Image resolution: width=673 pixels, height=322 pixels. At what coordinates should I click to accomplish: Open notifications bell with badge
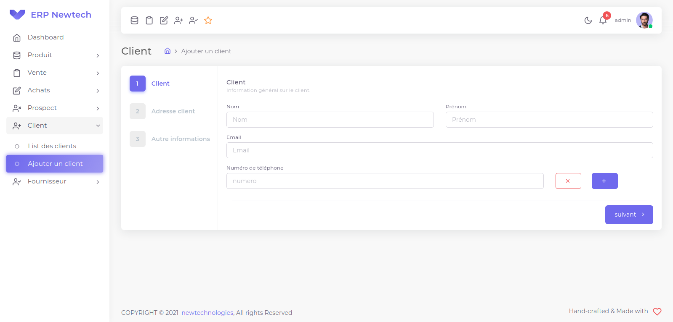[603, 20]
